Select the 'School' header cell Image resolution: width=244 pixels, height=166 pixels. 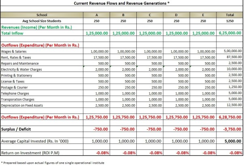tap(42, 15)
